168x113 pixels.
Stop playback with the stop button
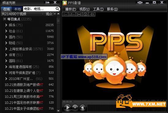click(x=75, y=107)
